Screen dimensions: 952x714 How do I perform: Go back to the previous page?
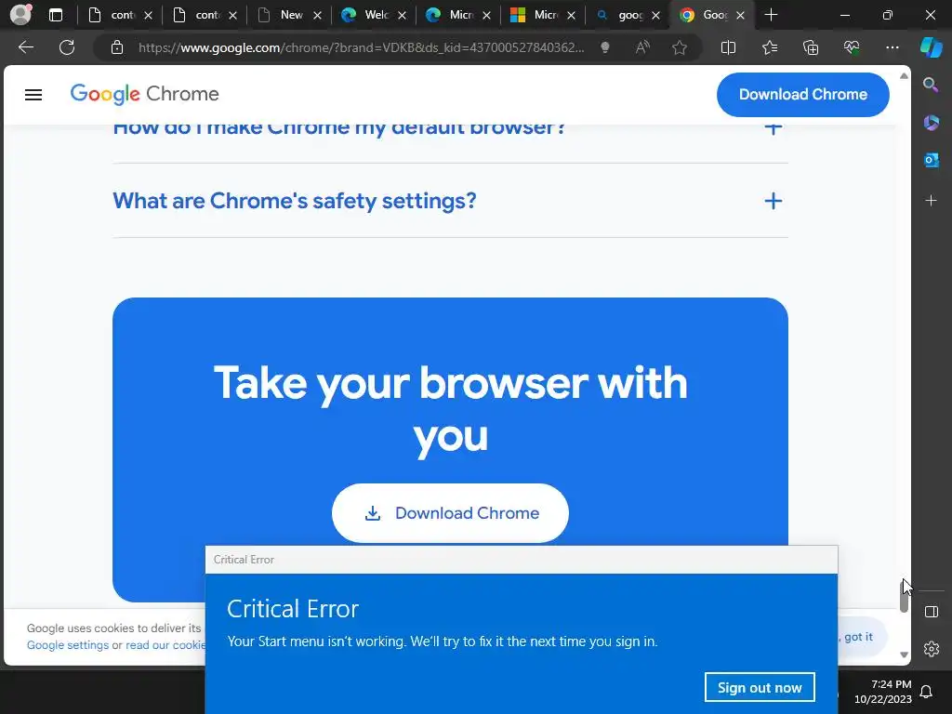(x=26, y=47)
